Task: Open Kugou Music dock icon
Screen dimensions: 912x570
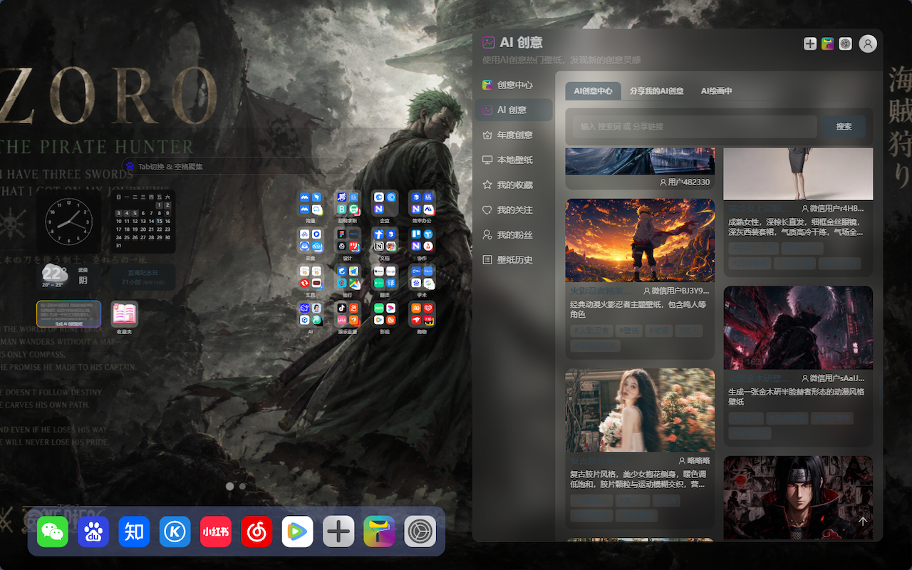Action: 175,532
